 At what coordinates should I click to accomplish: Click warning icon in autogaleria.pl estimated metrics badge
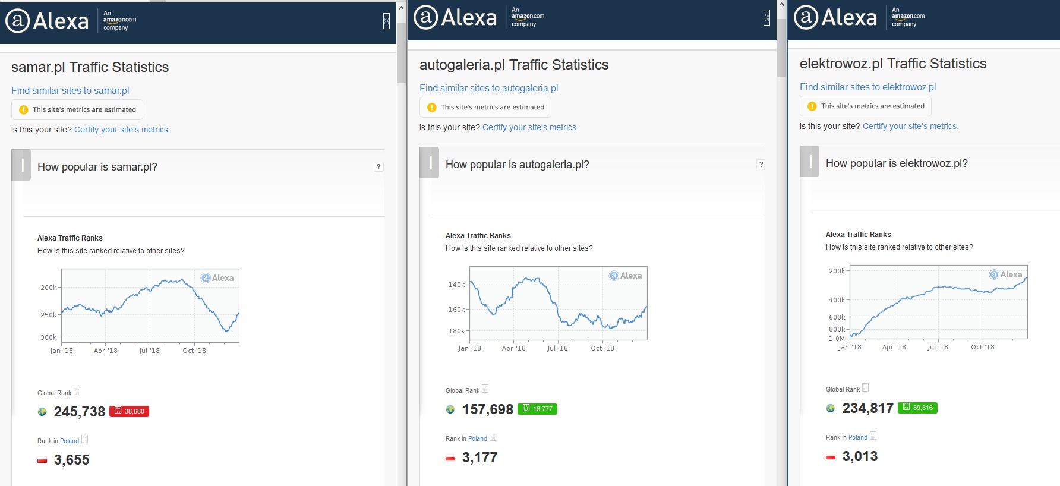click(x=432, y=108)
